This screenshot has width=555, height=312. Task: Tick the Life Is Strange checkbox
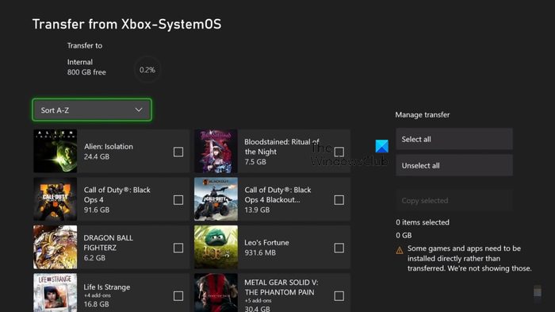(x=178, y=295)
